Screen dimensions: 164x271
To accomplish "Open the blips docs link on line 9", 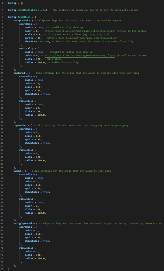I will [x=80, y=31].
